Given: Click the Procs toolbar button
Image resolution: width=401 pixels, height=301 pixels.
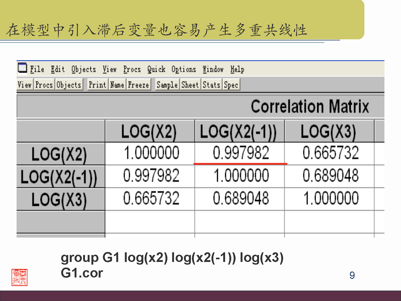Looking at the screenshot, I should 44,85.
